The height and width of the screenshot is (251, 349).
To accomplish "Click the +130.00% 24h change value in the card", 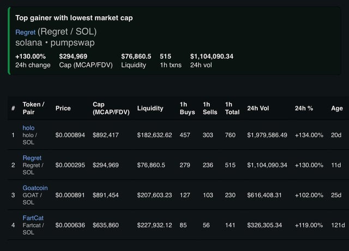I will click(x=31, y=56).
